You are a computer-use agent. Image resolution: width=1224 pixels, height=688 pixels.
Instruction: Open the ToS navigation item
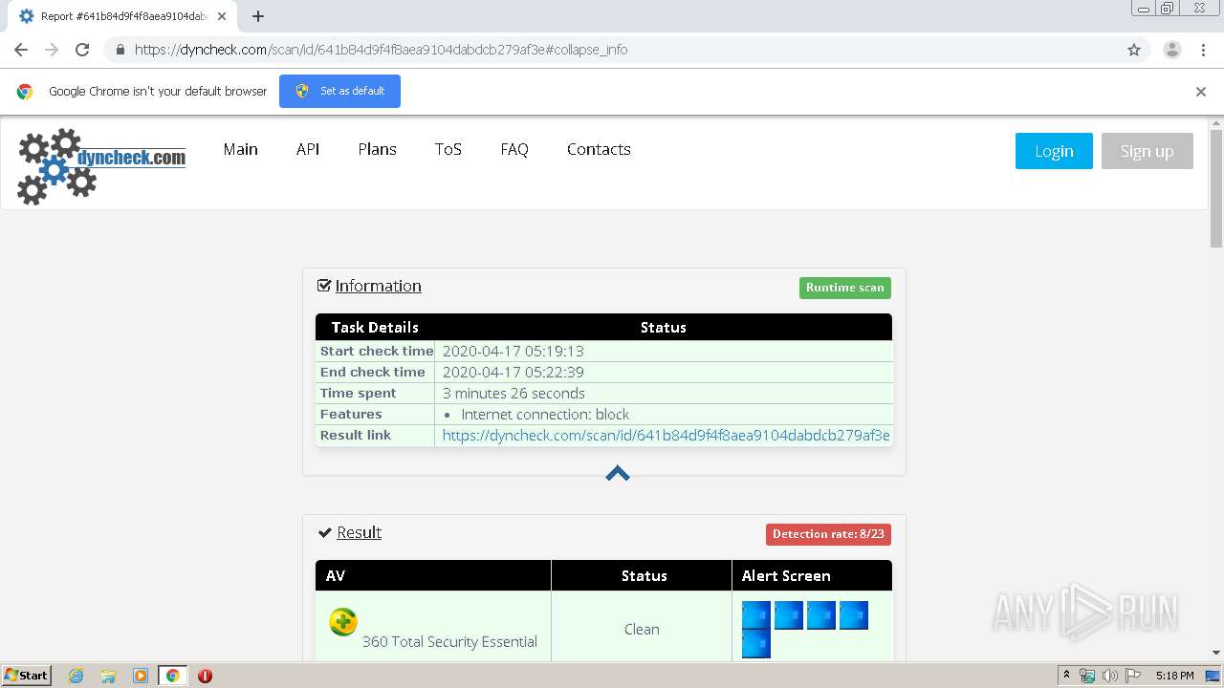pos(448,149)
